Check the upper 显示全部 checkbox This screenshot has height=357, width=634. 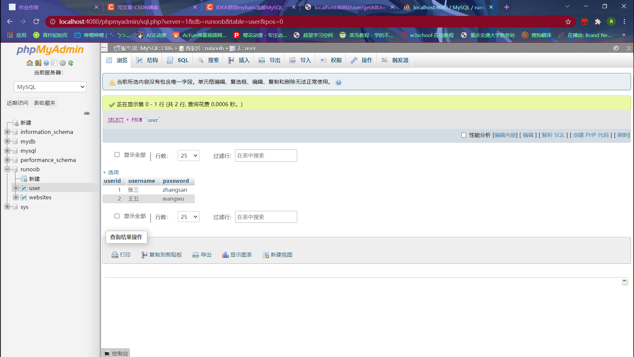(117, 155)
